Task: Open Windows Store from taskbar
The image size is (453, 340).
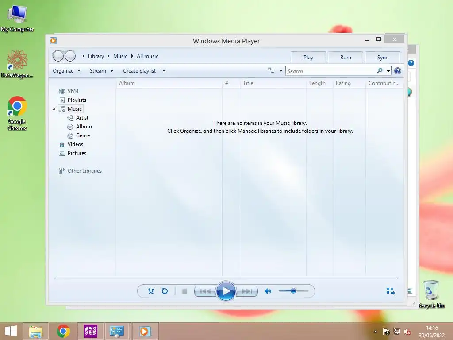Action: pyautogui.click(x=90, y=331)
